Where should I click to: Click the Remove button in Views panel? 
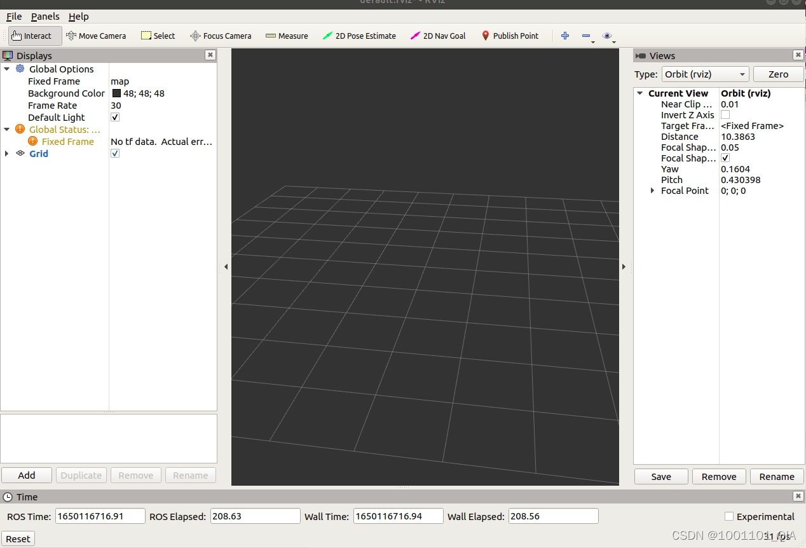pyautogui.click(x=719, y=476)
